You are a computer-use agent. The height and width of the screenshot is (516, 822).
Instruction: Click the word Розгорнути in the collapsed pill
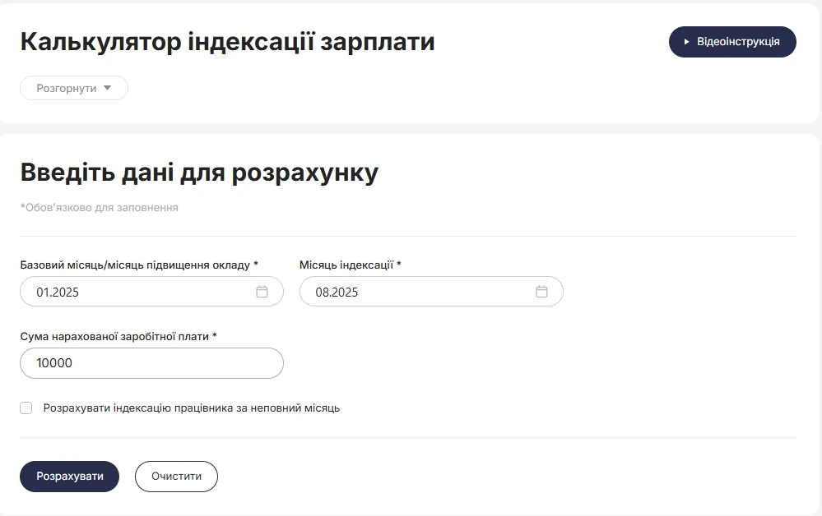click(67, 89)
